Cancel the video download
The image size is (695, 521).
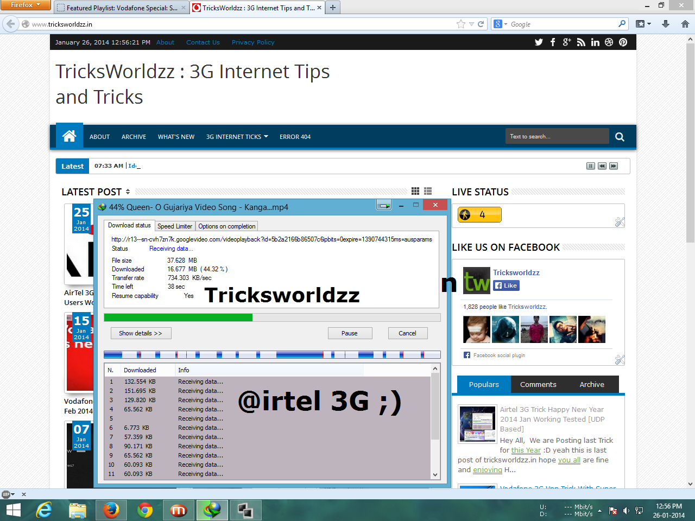[x=408, y=333]
